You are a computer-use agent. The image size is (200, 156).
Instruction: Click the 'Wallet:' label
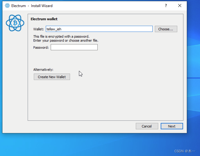tap(38, 29)
